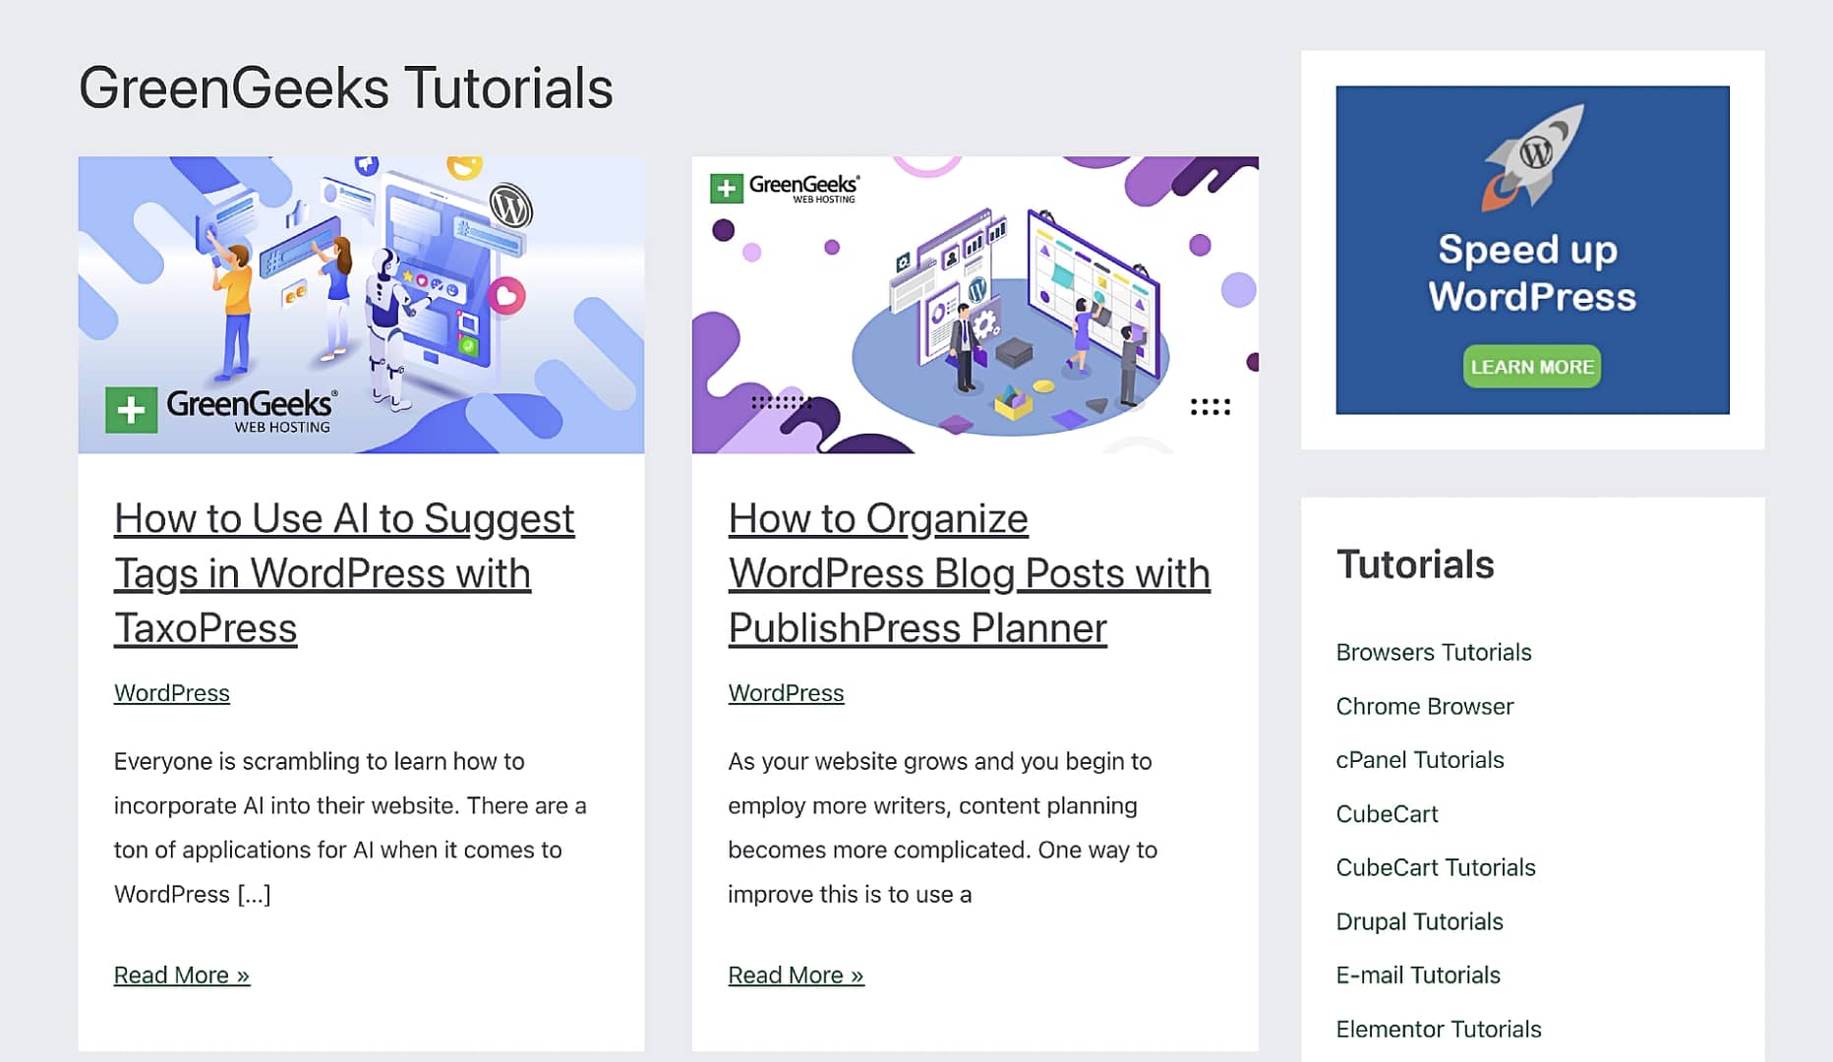
Task: Click the WordPress rocket icon in banner
Action: [x=1532, y=157]
